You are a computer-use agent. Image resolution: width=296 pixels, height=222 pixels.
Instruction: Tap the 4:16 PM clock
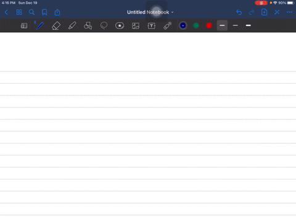(x=9, y=3)
